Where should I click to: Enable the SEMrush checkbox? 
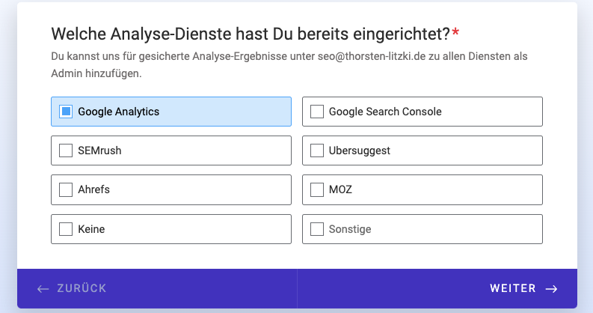click(x=66, y=151)
